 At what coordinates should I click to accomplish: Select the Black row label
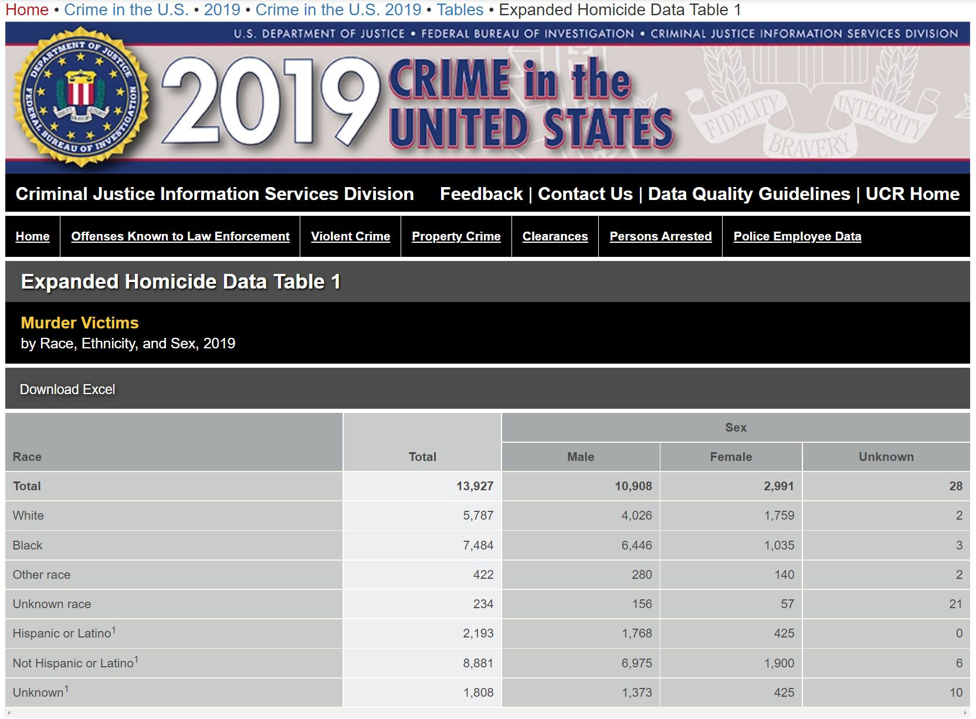[x=28, y=545]
